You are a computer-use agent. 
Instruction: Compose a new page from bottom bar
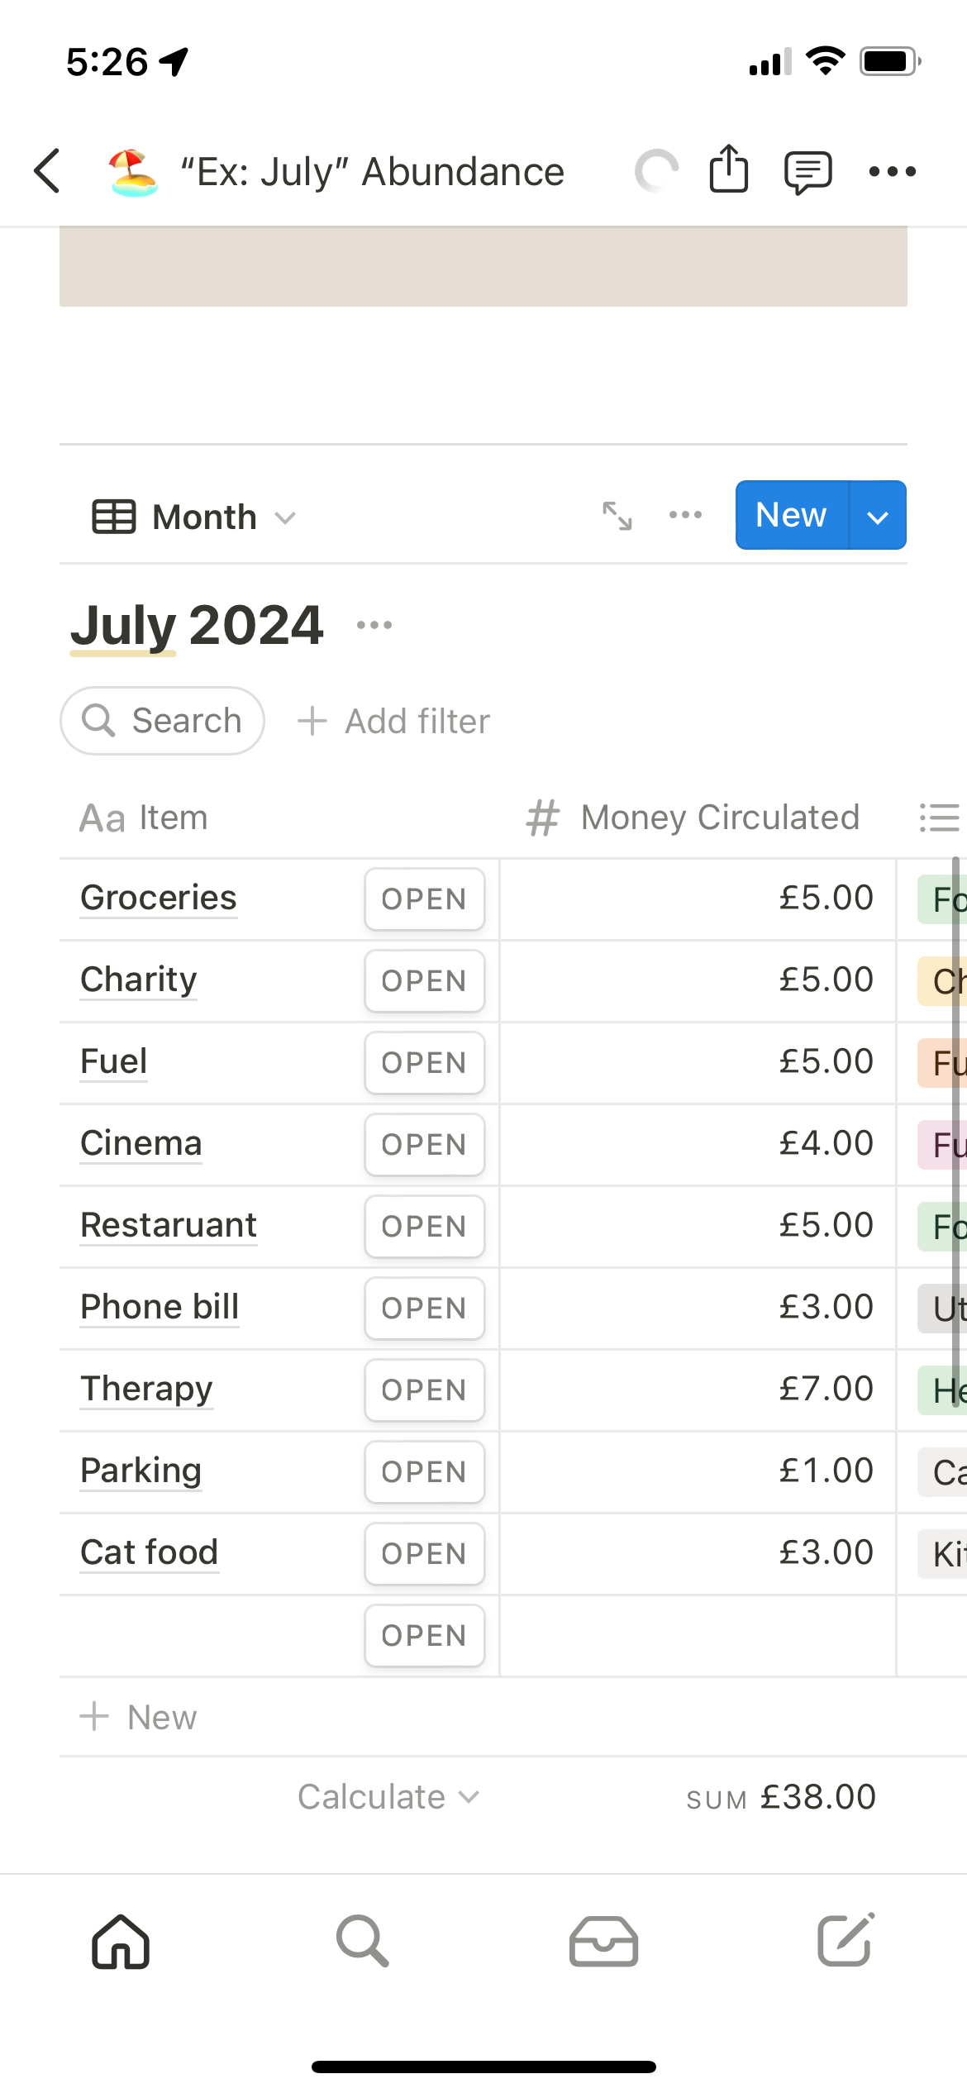pyautogui.click(x=845, y=1941)
